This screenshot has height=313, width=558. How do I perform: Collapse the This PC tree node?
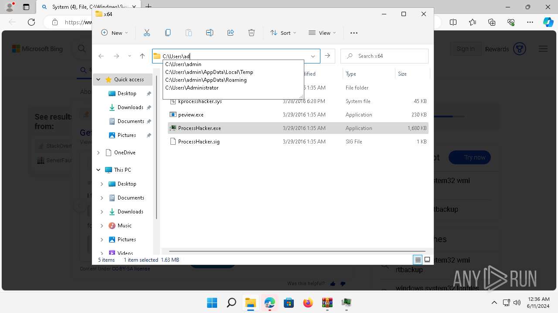point(99,170)
